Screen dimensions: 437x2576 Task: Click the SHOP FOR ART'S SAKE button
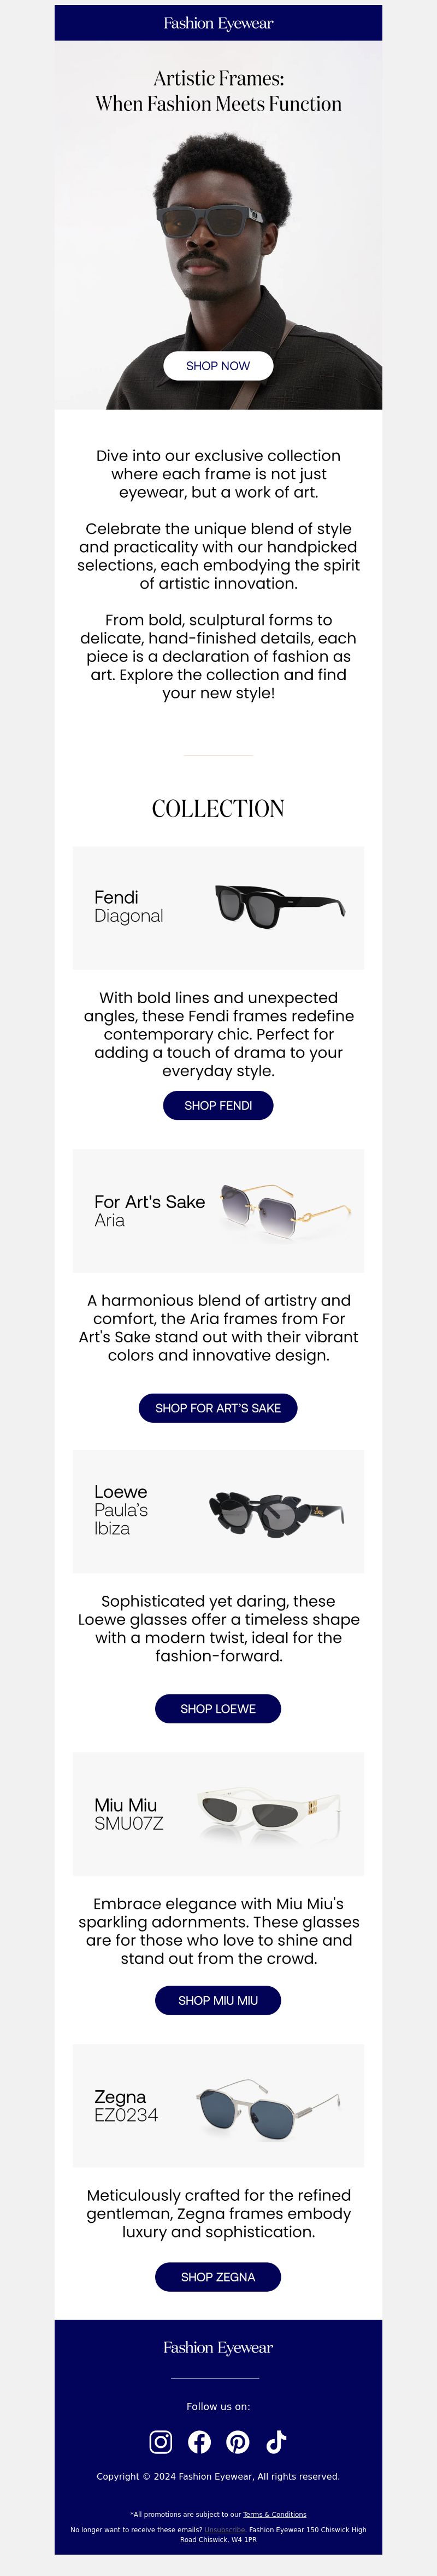pyautogui.click(x=218, y=1408)
